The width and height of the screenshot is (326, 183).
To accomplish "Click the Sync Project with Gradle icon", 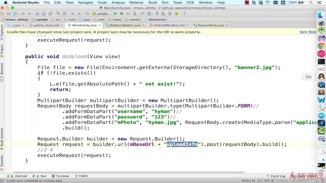I will (157, 13).
